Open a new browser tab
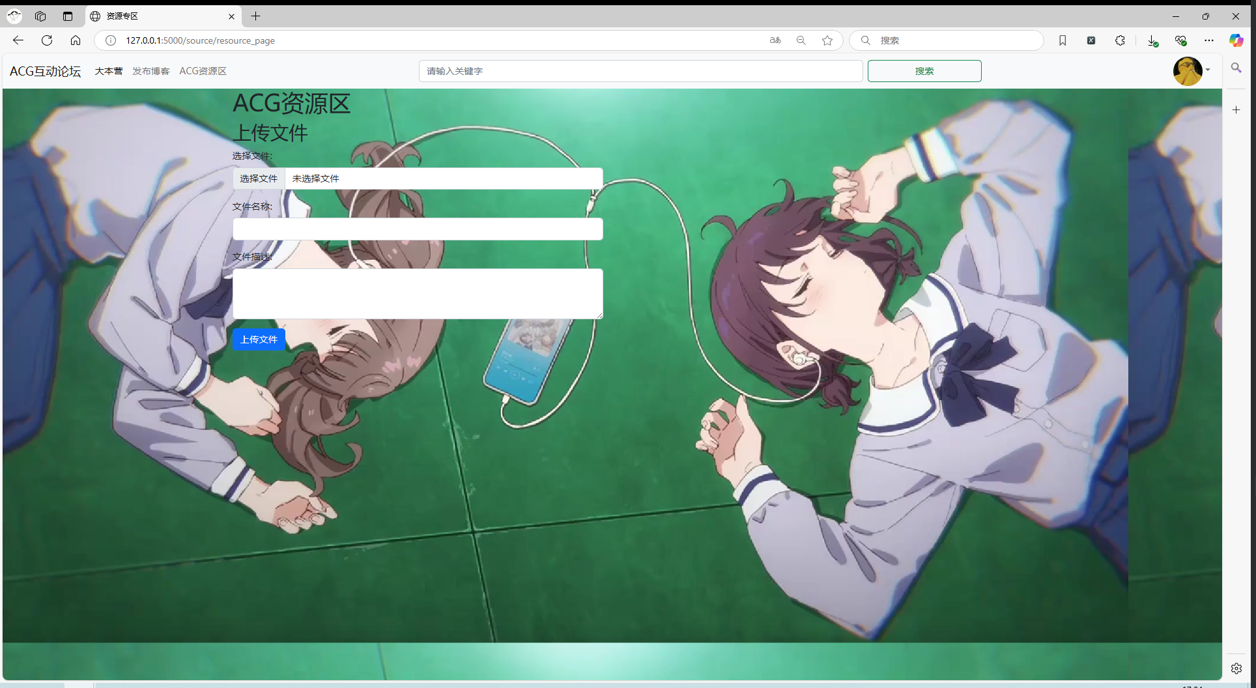1256x688 pixels. [256, 16]
